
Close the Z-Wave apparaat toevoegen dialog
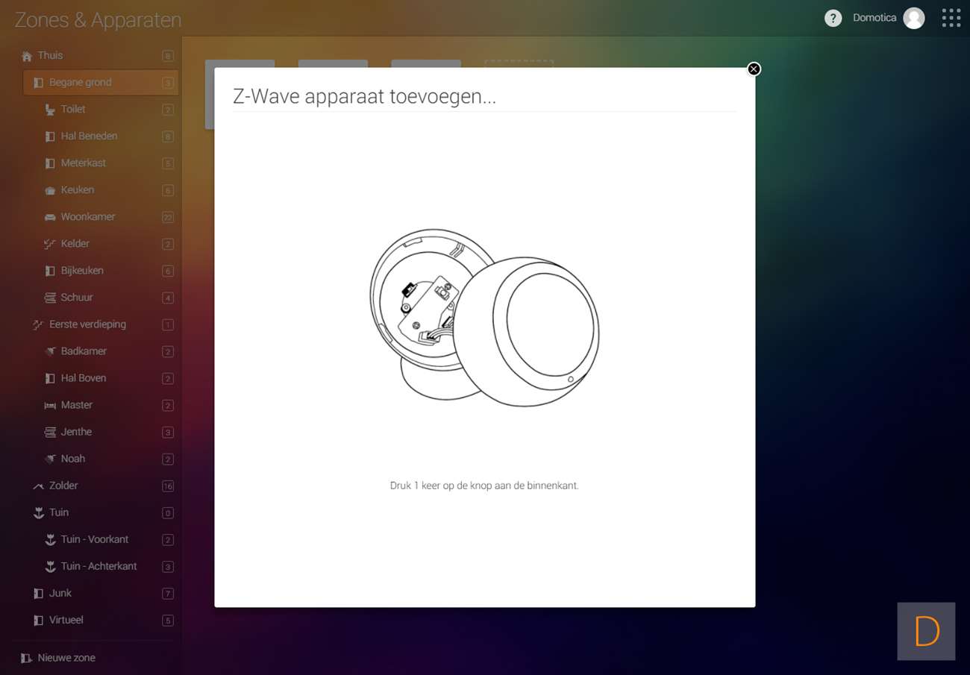(754, 69)
